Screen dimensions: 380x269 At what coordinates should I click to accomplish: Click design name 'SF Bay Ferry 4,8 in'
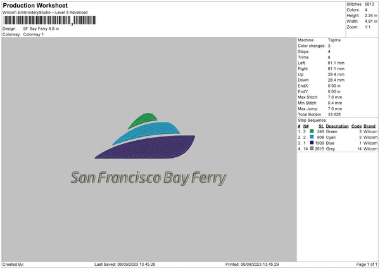(41, 29)
